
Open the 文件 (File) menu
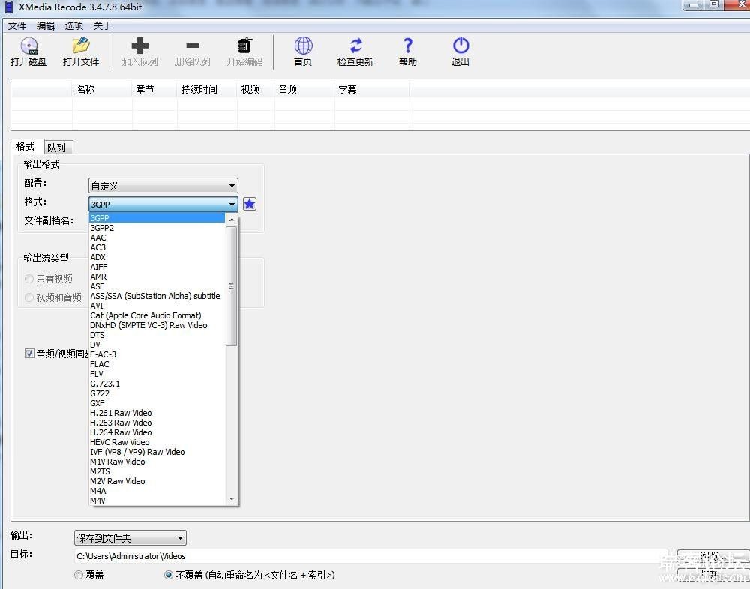[x=17, y=25]
